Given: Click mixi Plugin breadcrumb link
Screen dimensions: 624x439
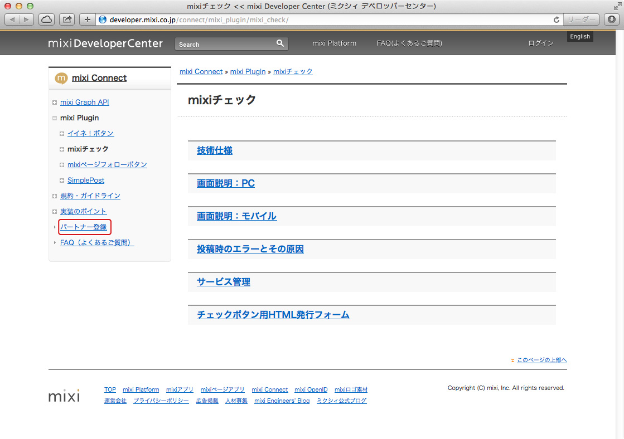Looking at the screenshot, I should pos(248,71).
